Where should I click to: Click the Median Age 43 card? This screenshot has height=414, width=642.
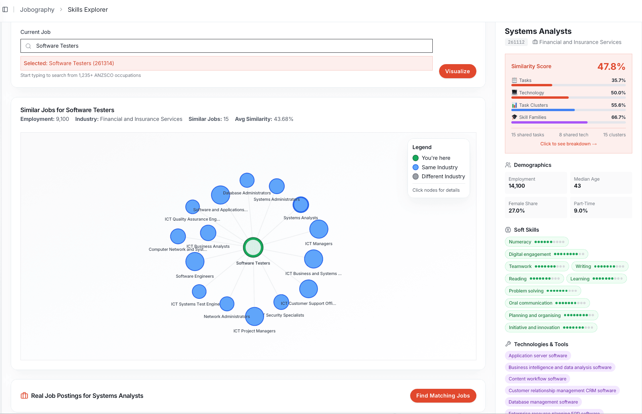coord(601,183)
